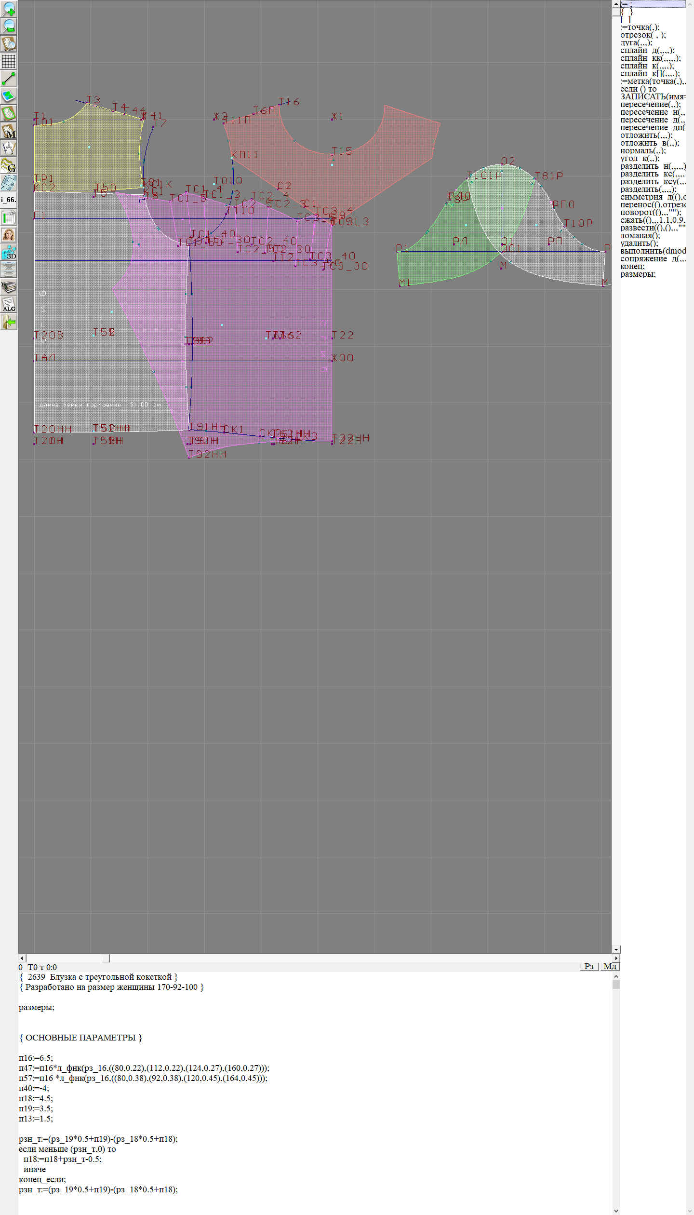
Task: Select the line segment tool icon
Action: tap(9, 79)
